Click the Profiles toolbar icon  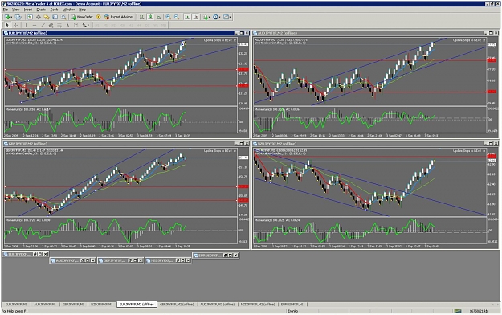pyautogui.click(x=18, y=17)
